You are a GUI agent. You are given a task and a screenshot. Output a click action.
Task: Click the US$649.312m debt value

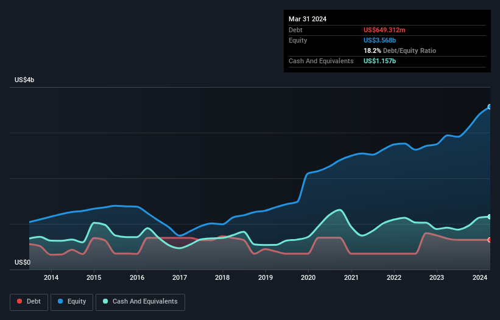384,30
